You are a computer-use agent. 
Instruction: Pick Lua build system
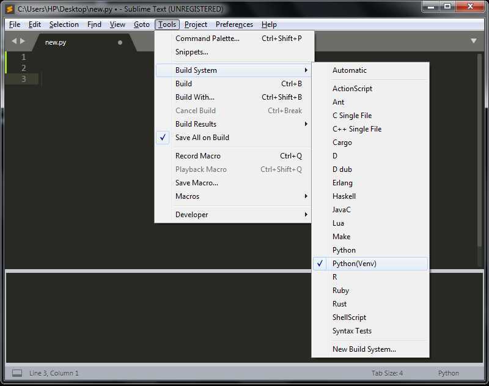click(x=370, y=223)
